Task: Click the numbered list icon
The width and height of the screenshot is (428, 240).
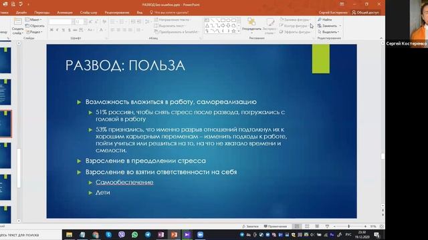Action: coord(122,21)
